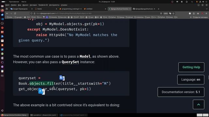
Task: Click the Getting Help button
Action: click(191, 67)
